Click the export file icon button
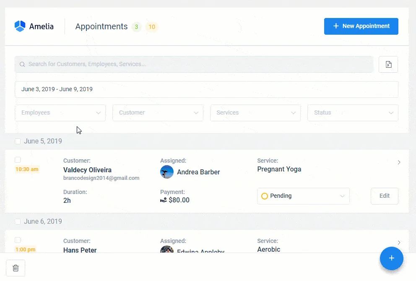416x281 pixels. [388, 64]
